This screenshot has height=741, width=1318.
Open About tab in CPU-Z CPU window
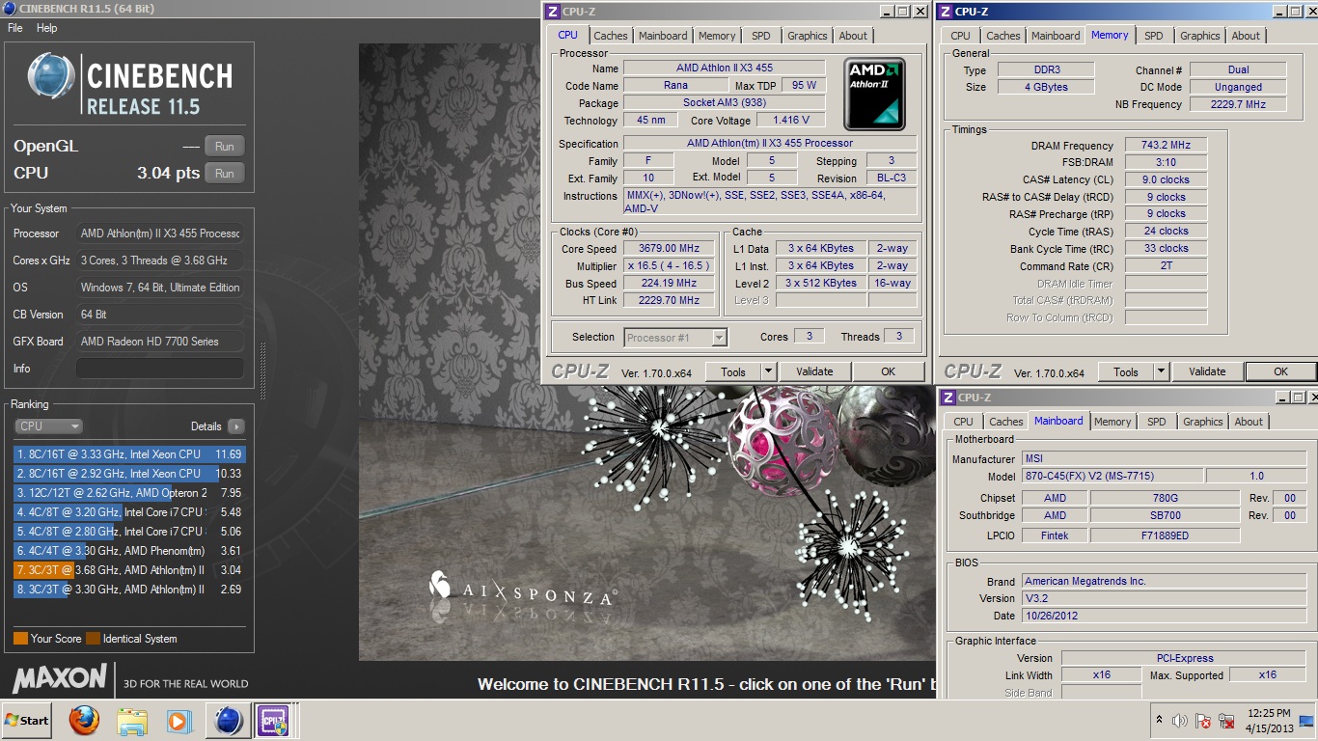tap(853, 36)
